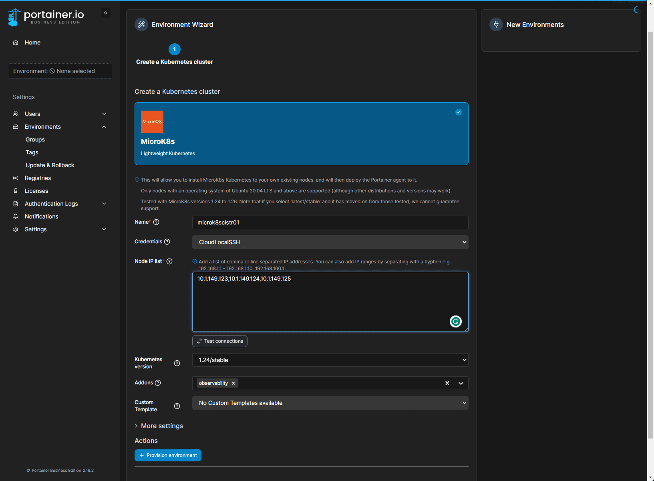Viewport: 654px width, 481px height.
Task: Click the Kubernetes version help icon
Action: (x=177, y=363)
